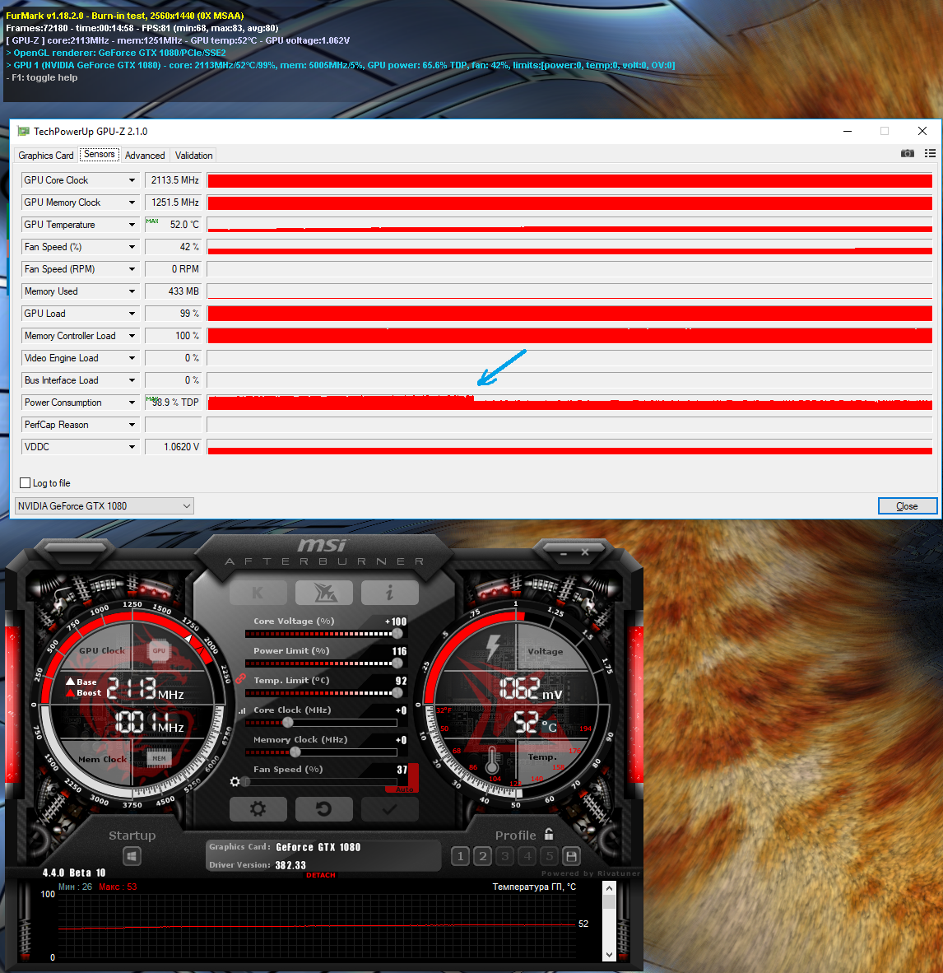The width and height of the screenshot is (943, 973).
Task: Adjust Memory Clock (MHz) slider
Action: 322,752
